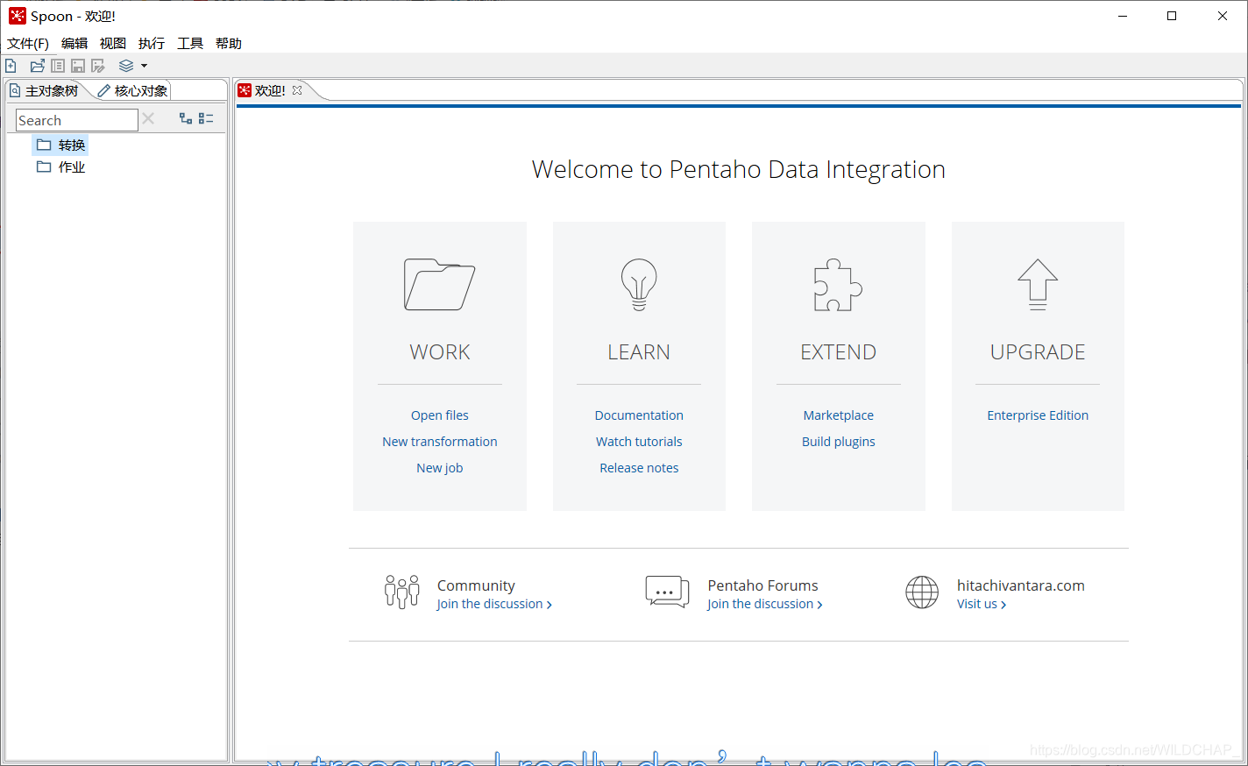Click the Perspectives layers icon
Image resolution: width=1248 pixels, height=766 pixels.
[x=126, y=66]
